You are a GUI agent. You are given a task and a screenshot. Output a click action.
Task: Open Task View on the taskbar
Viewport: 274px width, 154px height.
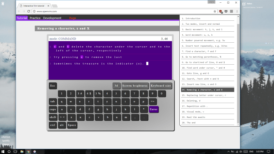15,152
